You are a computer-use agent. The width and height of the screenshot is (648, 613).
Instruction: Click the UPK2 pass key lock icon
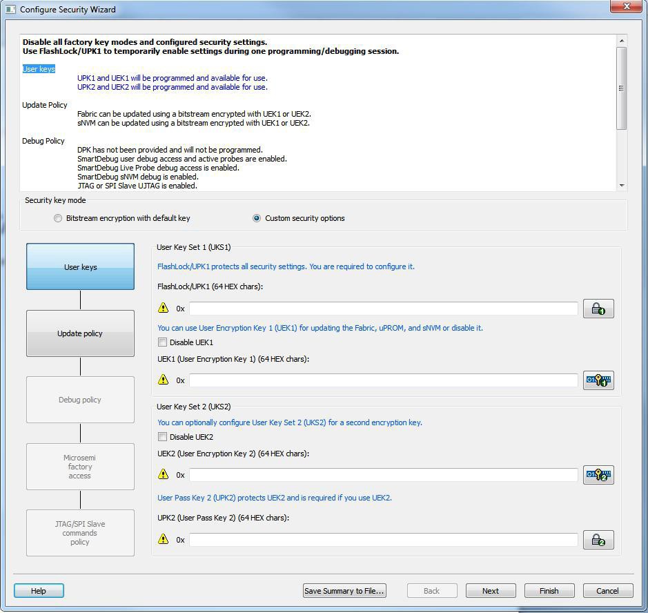(x=598, y=540)
